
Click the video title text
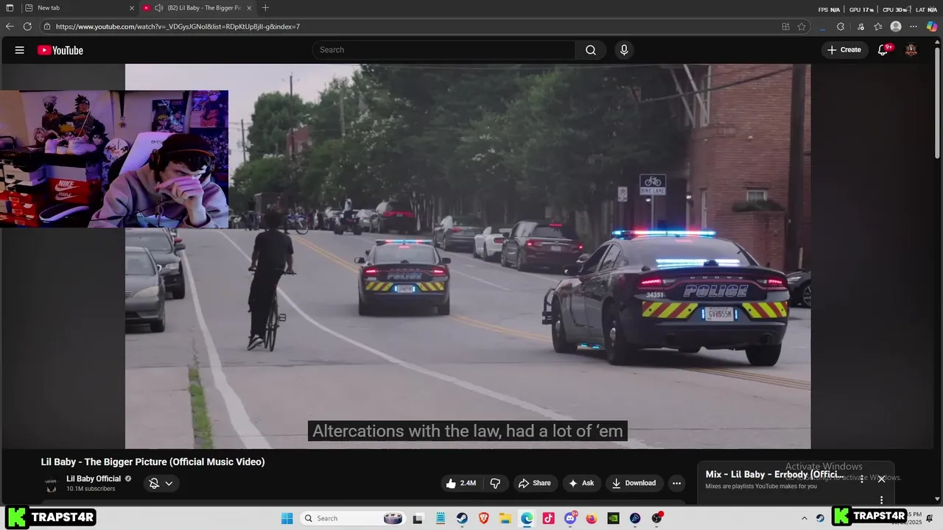pyautogui.click(x=153, y=462)
